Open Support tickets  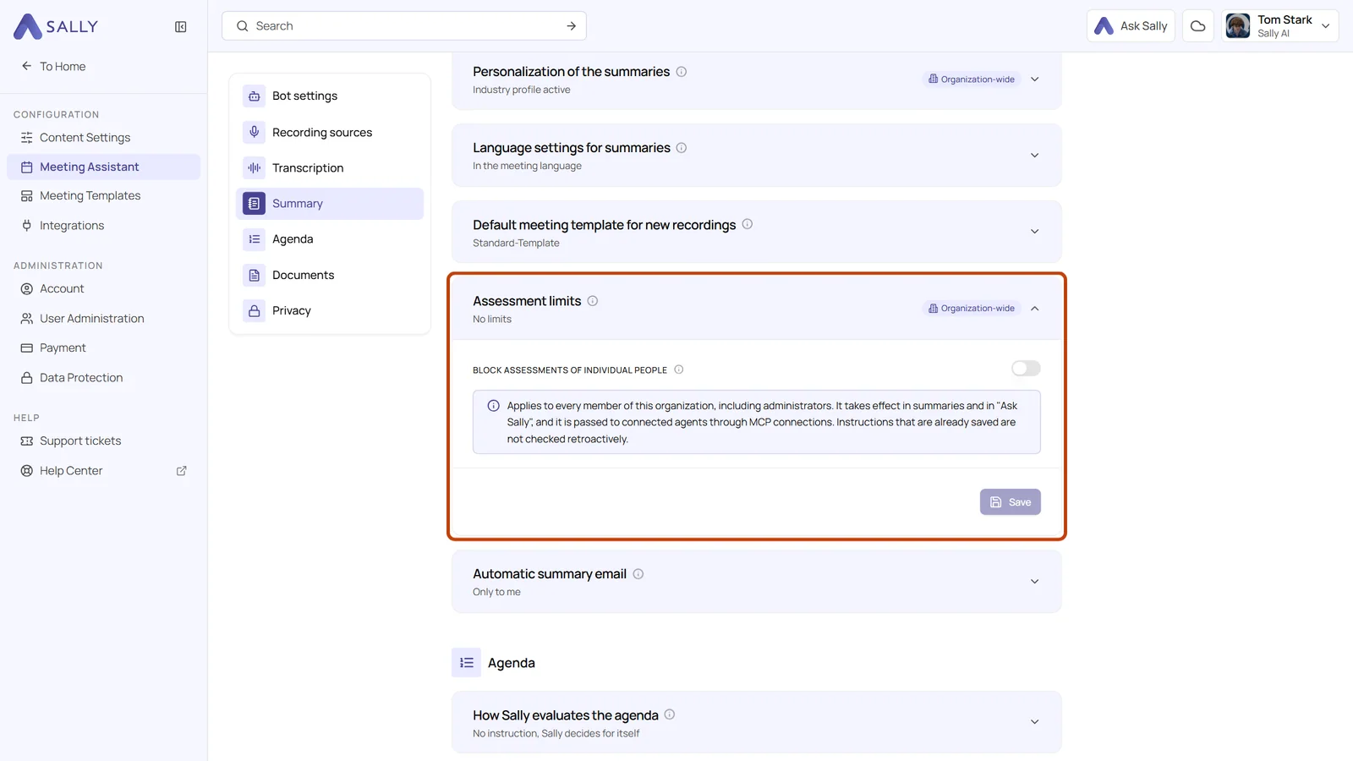(103, 441)
